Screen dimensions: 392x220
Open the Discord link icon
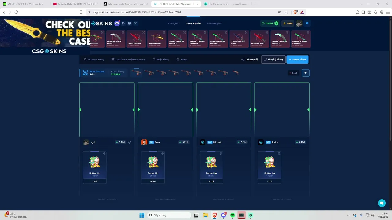pyautogui.click(x=117, y=23)
